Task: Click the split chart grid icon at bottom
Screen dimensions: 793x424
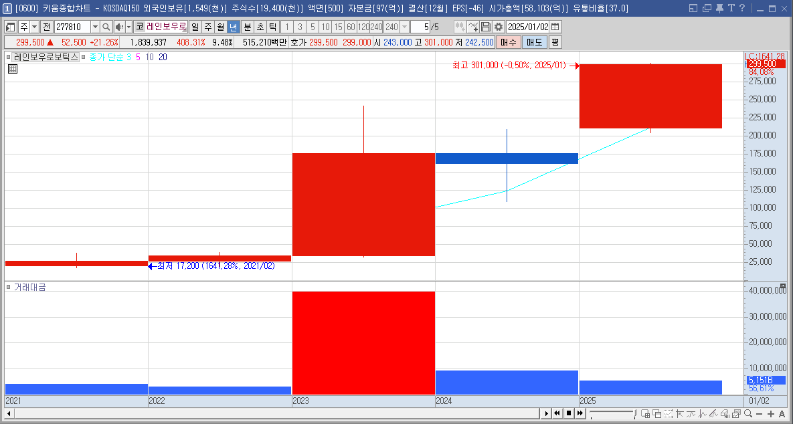Action: point(645,413)
